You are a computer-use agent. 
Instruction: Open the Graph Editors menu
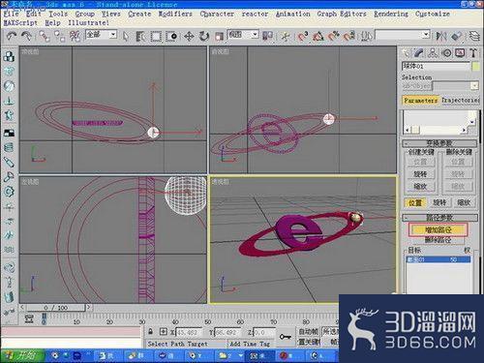(x=342, y=14)
